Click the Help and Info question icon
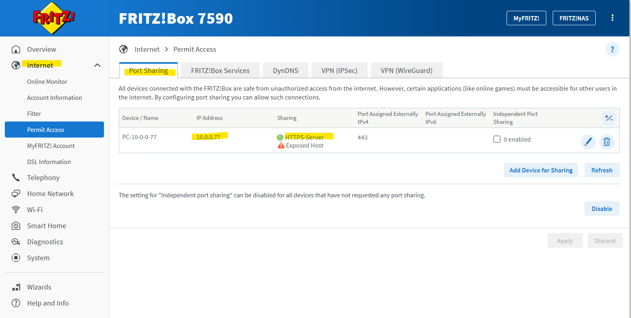Viewport: 631px width, 318px height. 16,303
